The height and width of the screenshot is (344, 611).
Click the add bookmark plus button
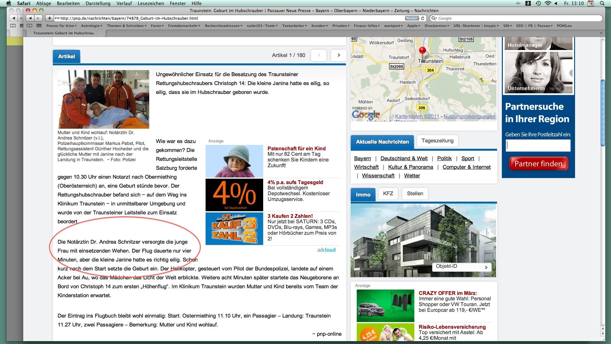pyautogui.click(x=49, y=18)
